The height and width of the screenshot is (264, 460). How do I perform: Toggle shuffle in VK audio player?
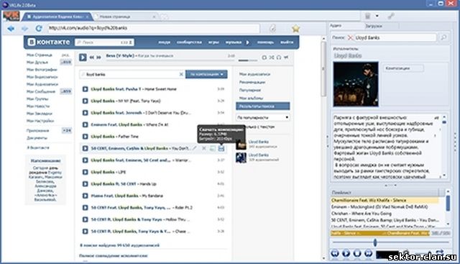pos(272,58)
